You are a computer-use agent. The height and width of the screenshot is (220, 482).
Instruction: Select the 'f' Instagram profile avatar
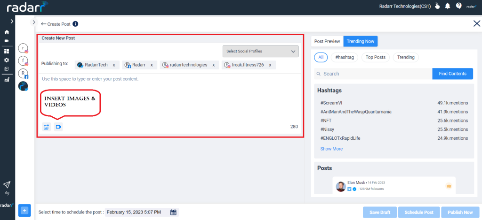24,61
